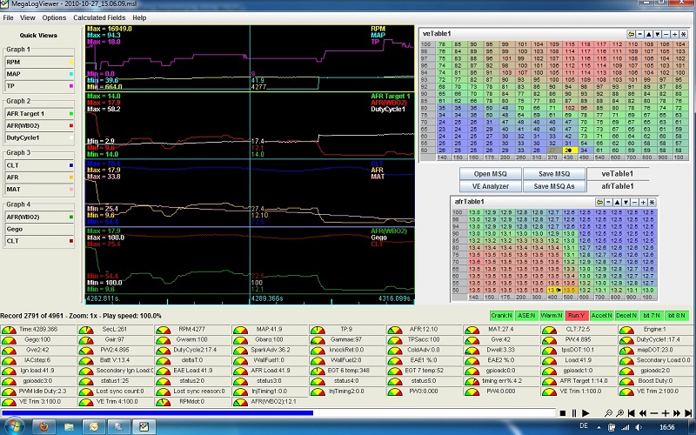Jump to the first log record
The width and height of the screenshot is (696, 435).
click(x=631, y=413)
